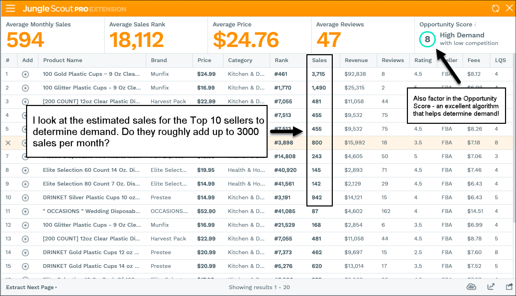Click the Opportunity Score 8 badge
The width and height of the screenshot is (516, 296).
coord(427,39)
